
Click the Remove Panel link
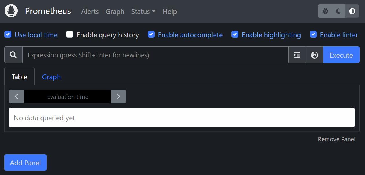click(336, 139)
